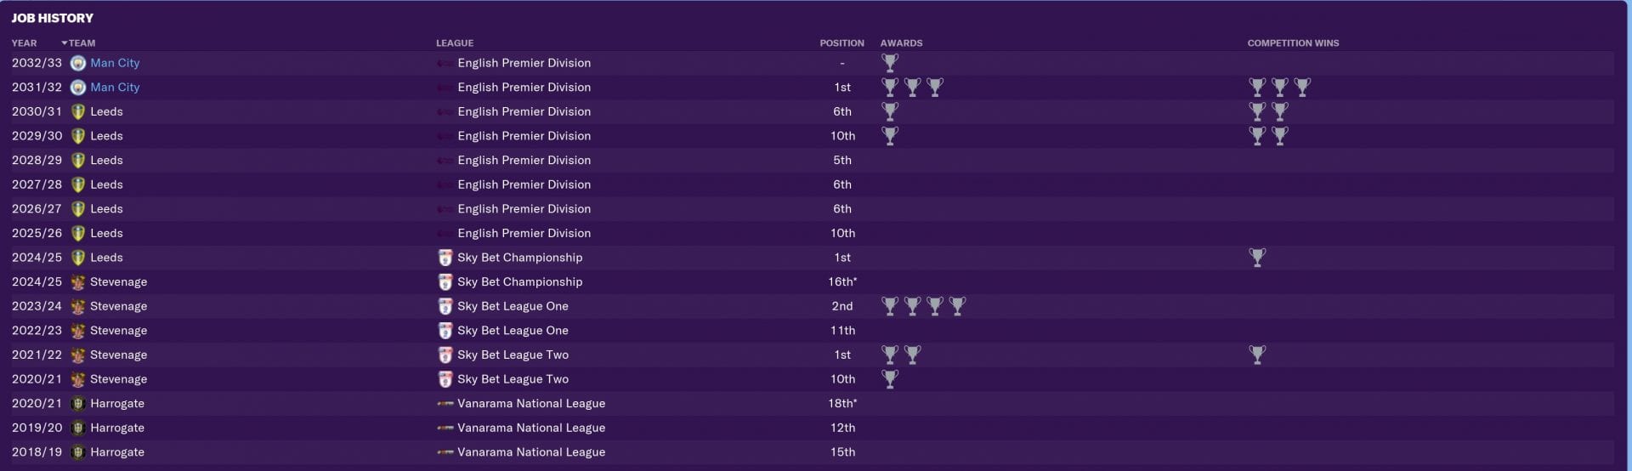Click the awards trophy in 2020/21 Stevenage row

click(890, 379)
